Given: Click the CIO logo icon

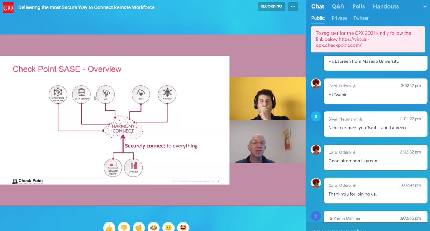Looking at the screenshot, I should pyautogui.click(x=8, y=7).
